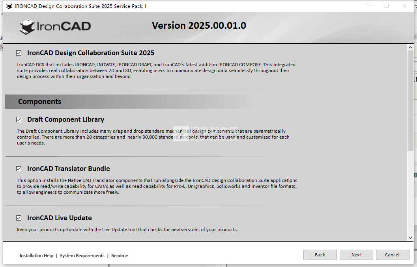The width and height of the screenshot is (417, 267).
Task: Click the scrollbar down arrow
Action: [x=410, y=238]
